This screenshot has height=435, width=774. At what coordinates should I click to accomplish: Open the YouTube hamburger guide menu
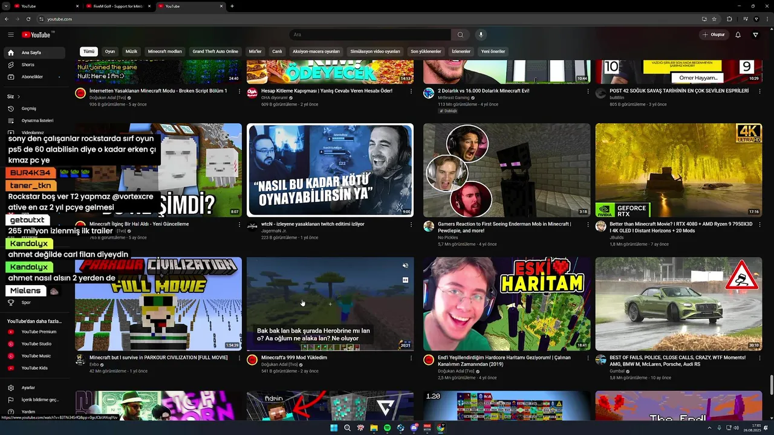11,34
